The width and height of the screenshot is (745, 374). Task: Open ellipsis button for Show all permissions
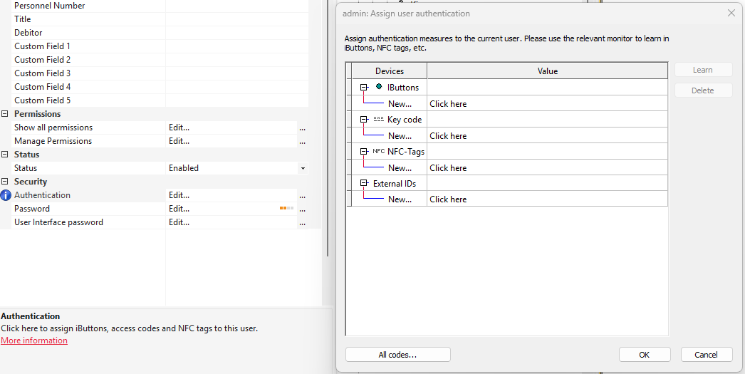[x=303, y=128]
